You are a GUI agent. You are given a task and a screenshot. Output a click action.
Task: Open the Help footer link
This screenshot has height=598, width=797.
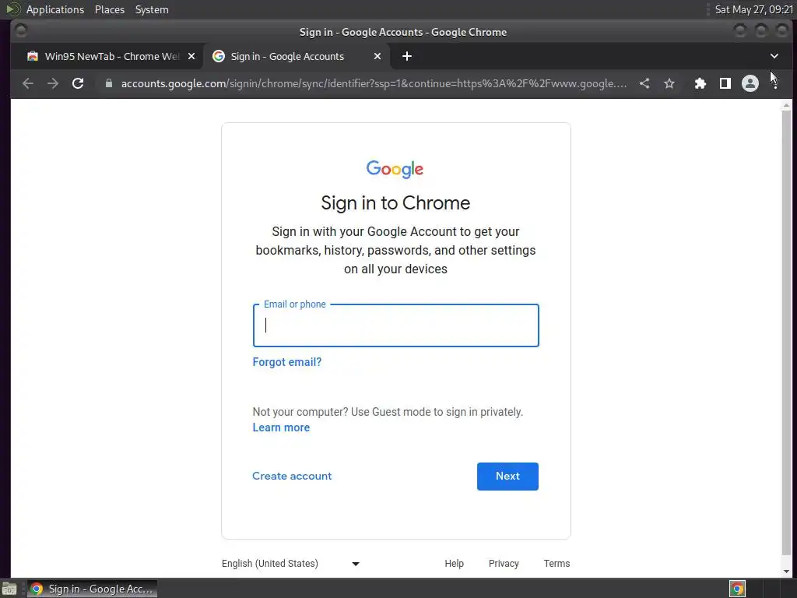coord(454,564)
